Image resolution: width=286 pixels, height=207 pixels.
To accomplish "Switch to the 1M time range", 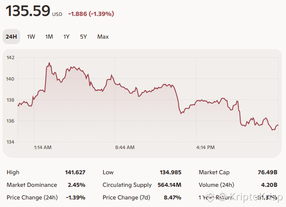I will (49, 37).
